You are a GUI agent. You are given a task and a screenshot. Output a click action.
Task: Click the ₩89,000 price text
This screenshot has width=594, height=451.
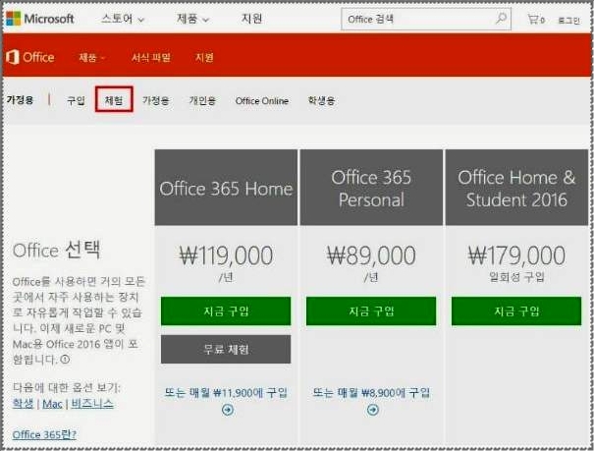(x=371, y=255)
